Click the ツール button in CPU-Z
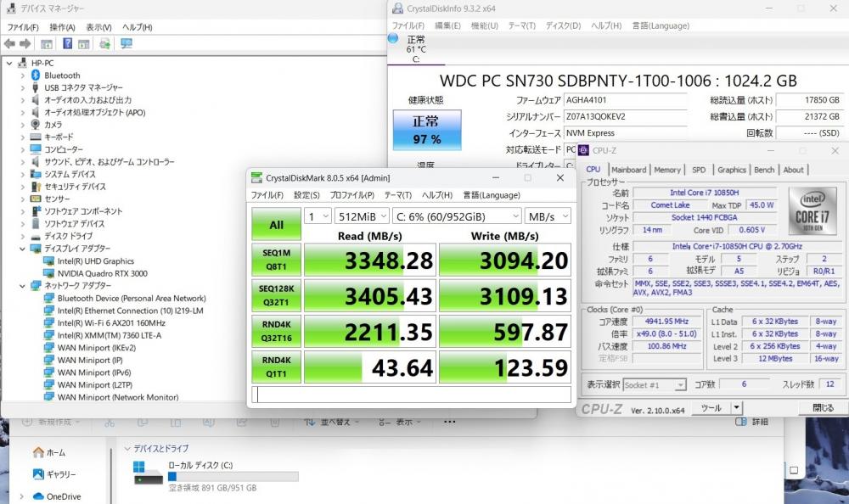 [x=711, y=408]
